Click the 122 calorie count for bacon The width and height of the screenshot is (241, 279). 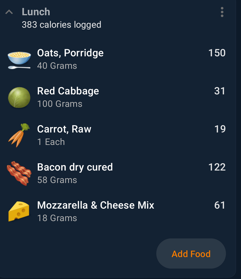click(x=217, y=167)
